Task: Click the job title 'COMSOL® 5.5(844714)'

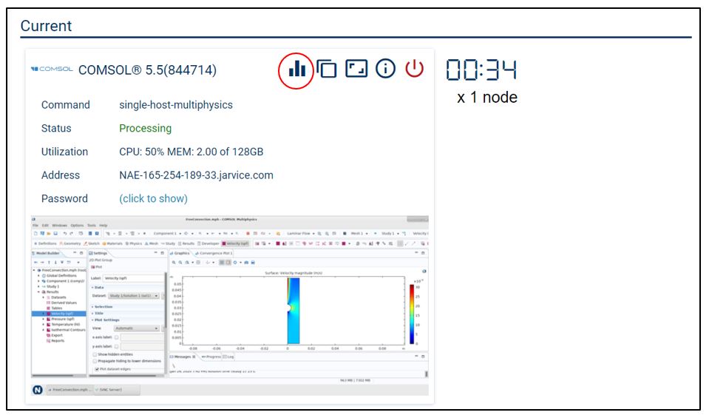Action: [x=147, y=70]
